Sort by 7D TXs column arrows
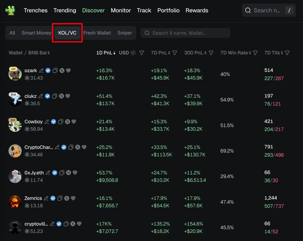 [x=282, y=53]
